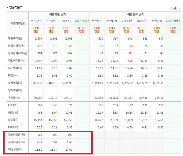Click the 2,046 revenue value
Viewport: 183px width, 156px height.
pos(69,39)
